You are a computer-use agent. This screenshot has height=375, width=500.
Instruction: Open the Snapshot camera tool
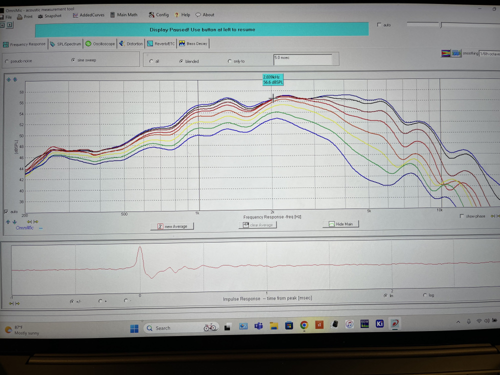49,16
